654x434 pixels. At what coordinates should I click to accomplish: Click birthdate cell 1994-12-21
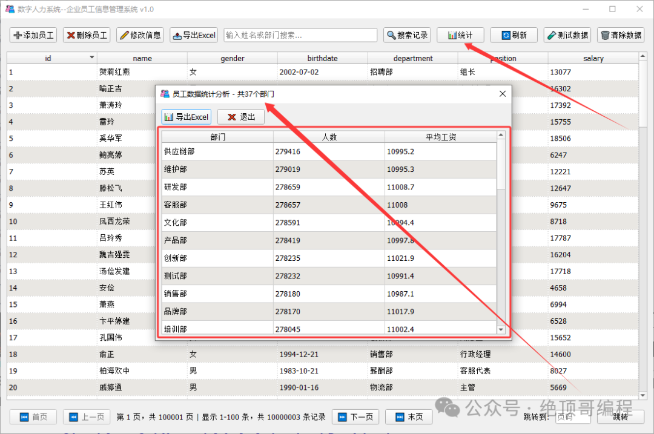tap(322, 354)
